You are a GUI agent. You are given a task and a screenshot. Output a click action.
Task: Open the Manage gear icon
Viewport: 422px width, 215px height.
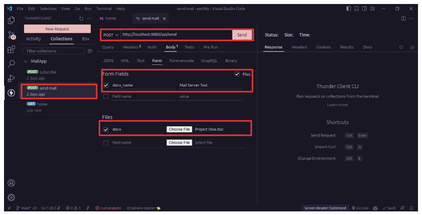(11, 197)
